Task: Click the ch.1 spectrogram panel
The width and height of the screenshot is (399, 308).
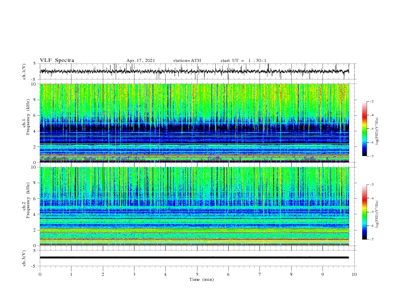Action: (194, 123)
